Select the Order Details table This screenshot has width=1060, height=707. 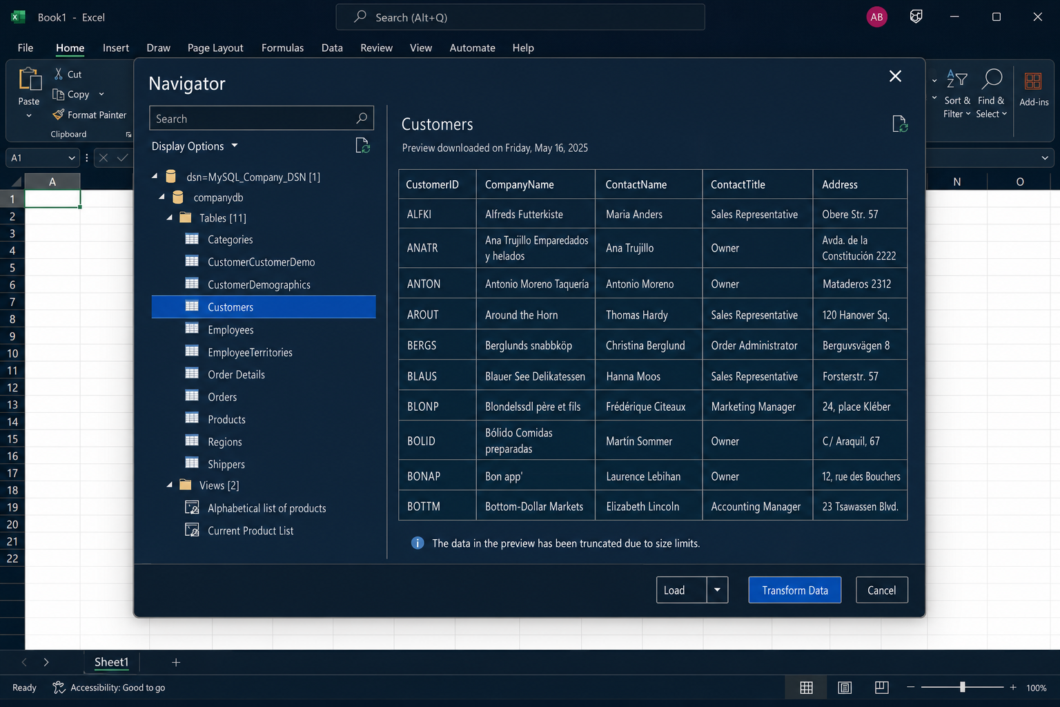tap(264, 374)
